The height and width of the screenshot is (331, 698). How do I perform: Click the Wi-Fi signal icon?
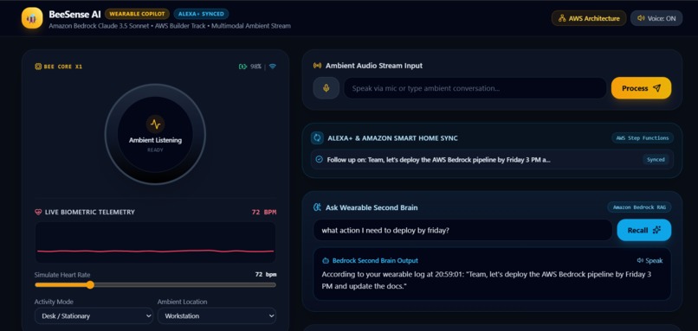click(273, 67)
